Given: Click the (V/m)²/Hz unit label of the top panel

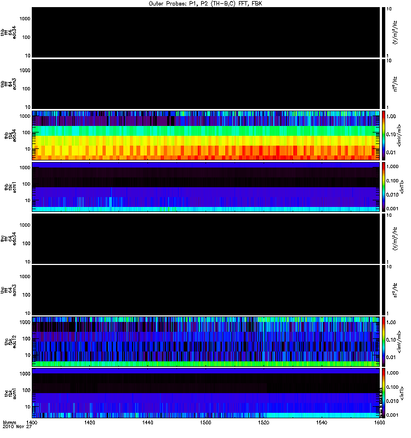Looking at the screenshot, I should coord(395,32).
